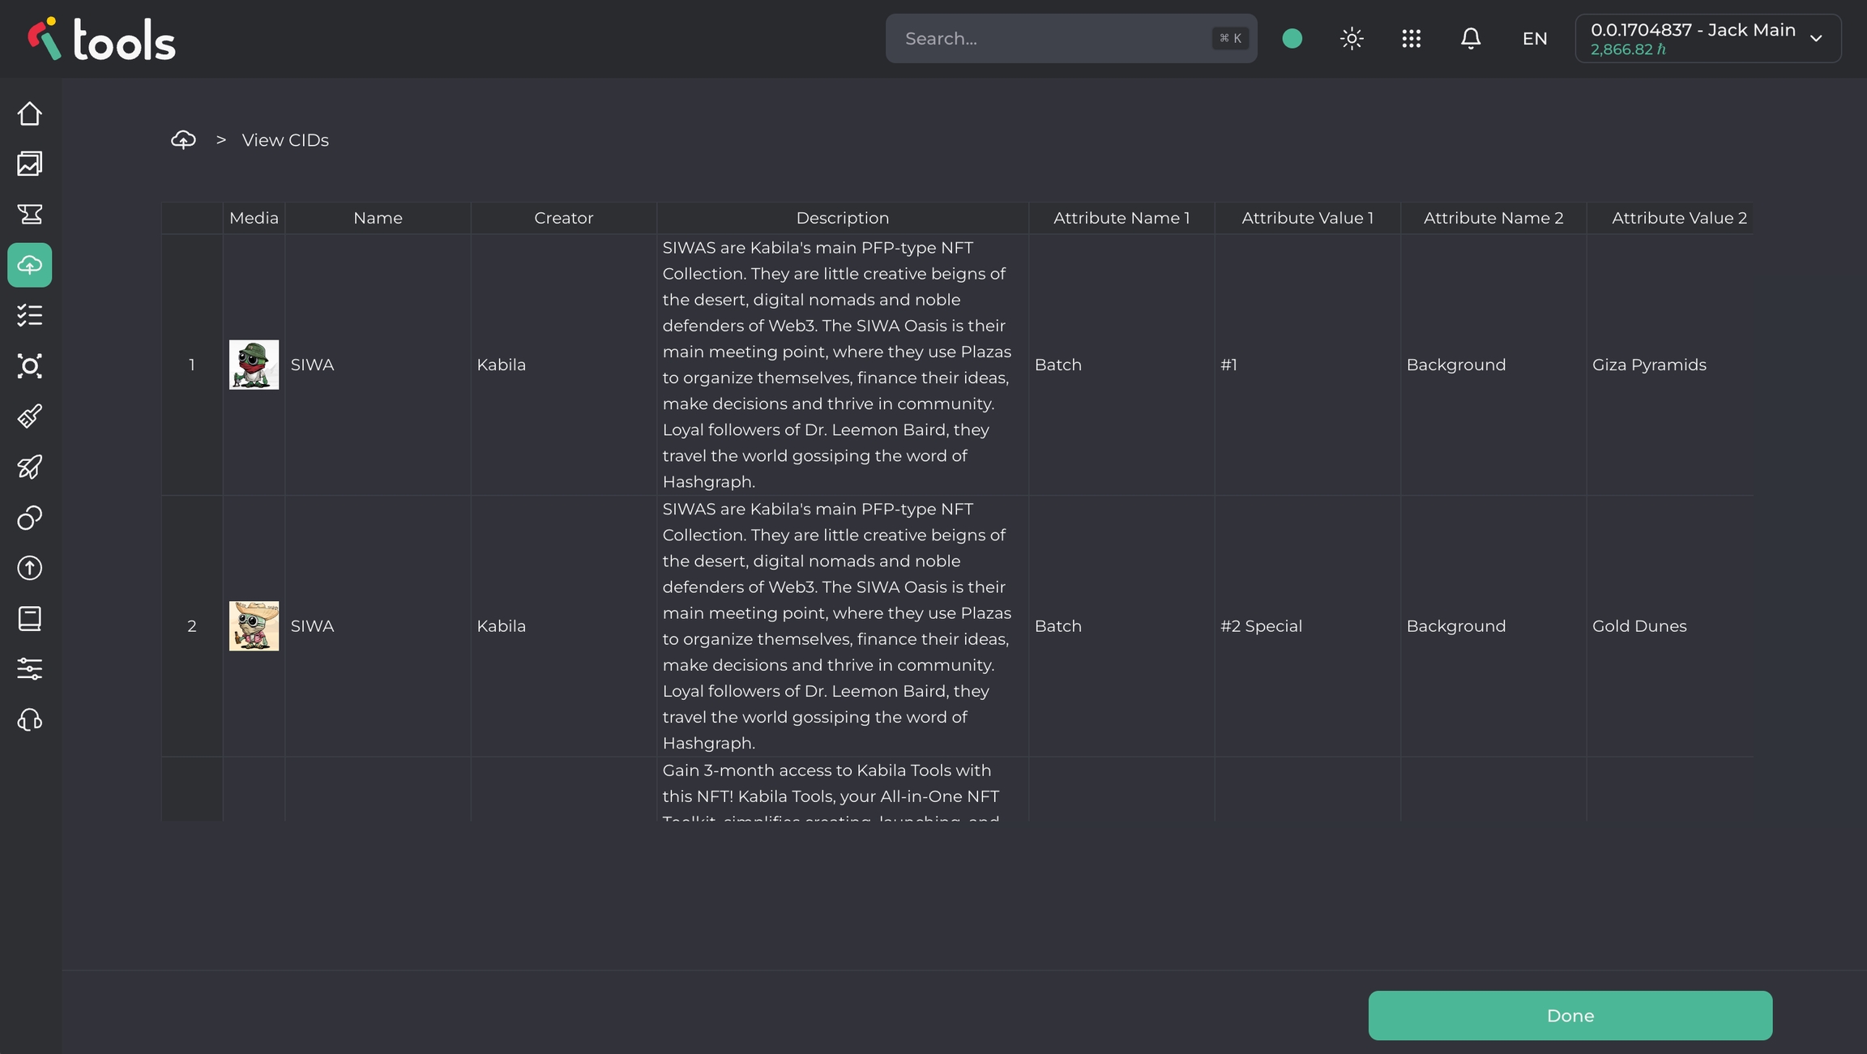Focus the Search input field
The width and height of the screenshot is (1867, 1054).
tap(1053, 38)
